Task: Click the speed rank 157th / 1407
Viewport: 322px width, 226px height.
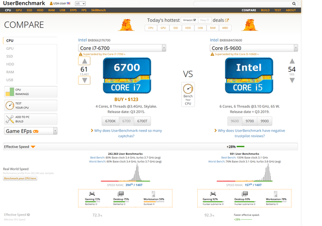Action: 253,185
